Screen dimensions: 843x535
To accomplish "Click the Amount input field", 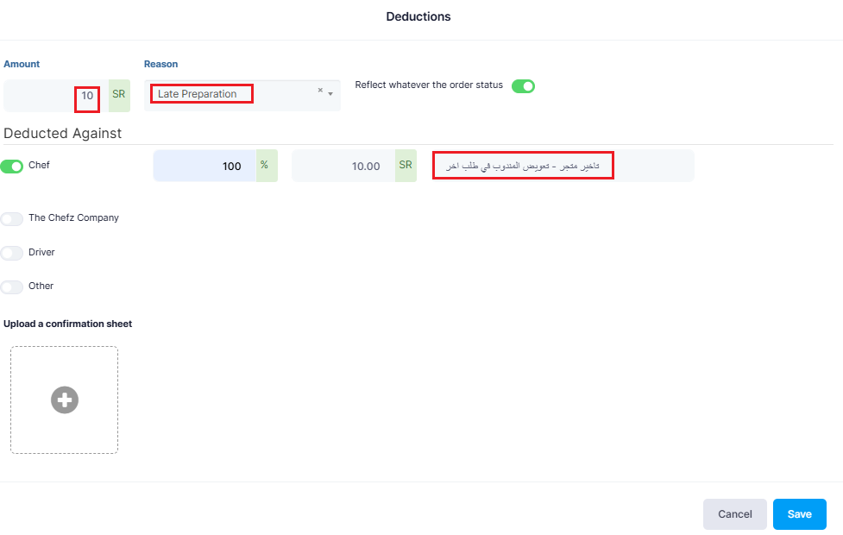I will click(56, 96).
